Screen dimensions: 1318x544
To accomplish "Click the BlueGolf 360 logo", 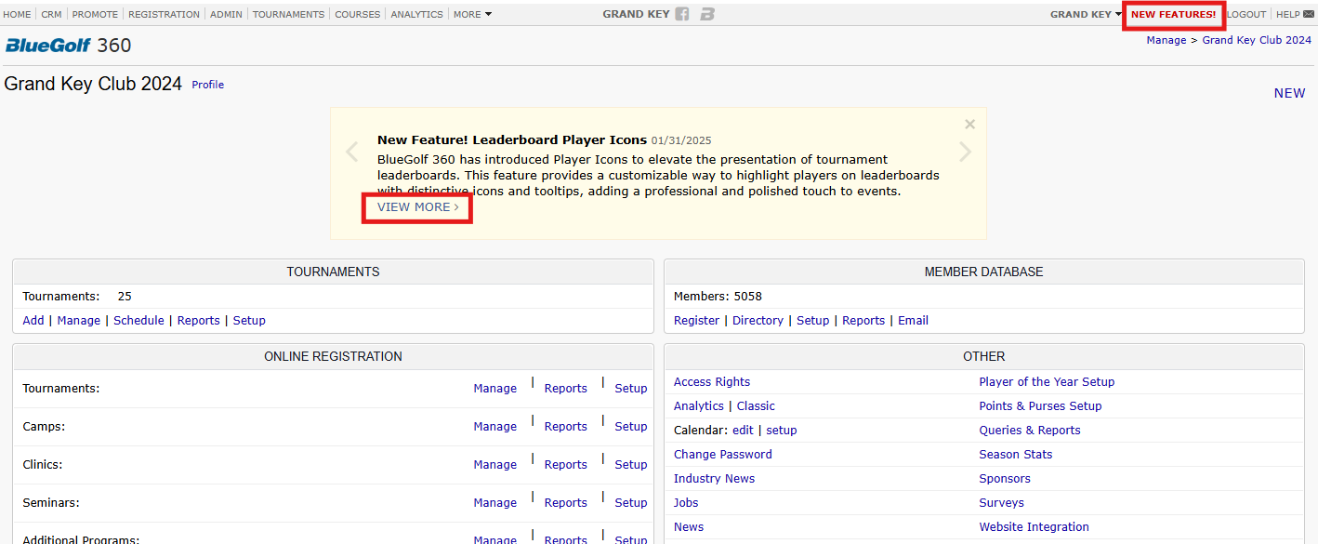I will (x=68, y=46).
